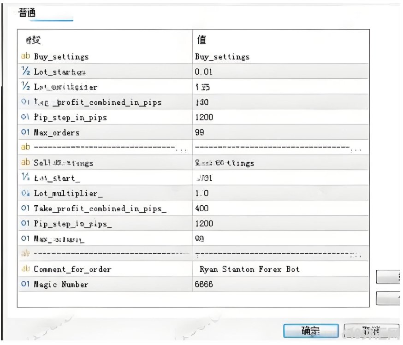Click the Ryan Stanton Forex Bot comment value
The image size is (403, 345).
coord(249,269)
